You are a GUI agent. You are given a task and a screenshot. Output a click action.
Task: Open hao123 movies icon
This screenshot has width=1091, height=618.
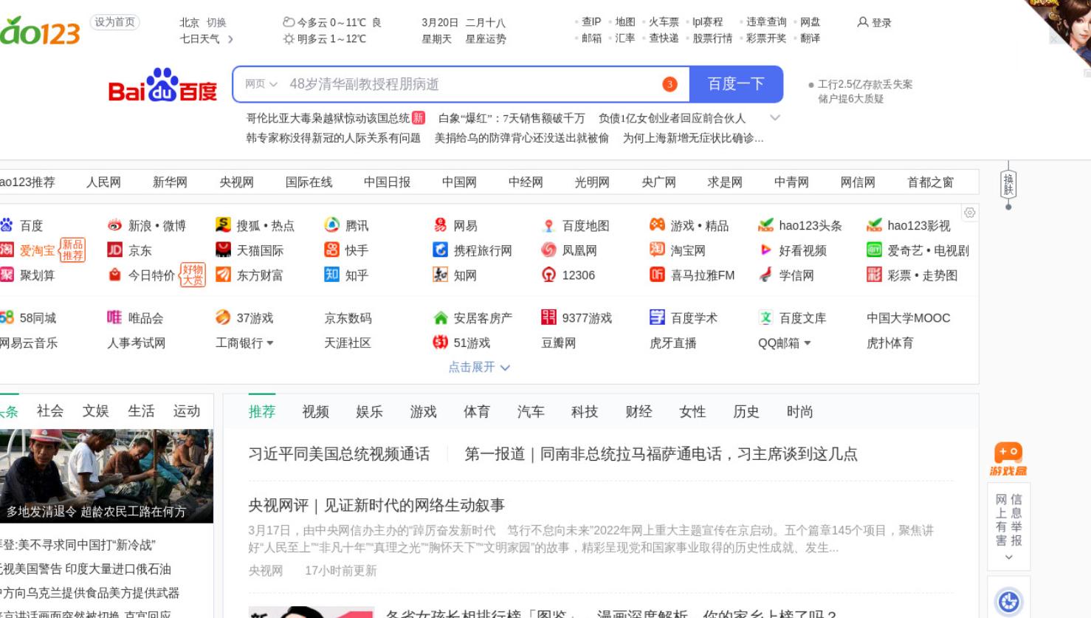click(x=875, y=225)
